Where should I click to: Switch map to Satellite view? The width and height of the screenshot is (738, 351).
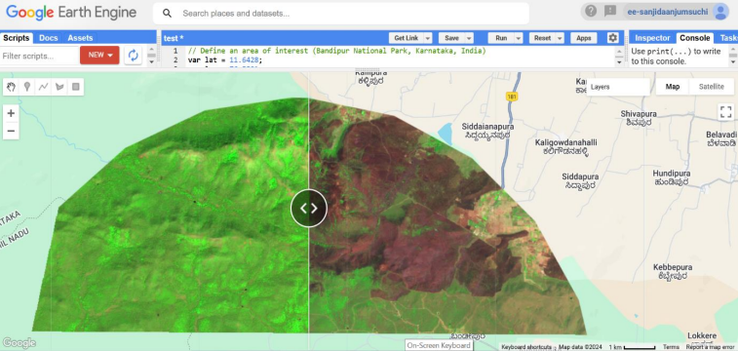711,87
